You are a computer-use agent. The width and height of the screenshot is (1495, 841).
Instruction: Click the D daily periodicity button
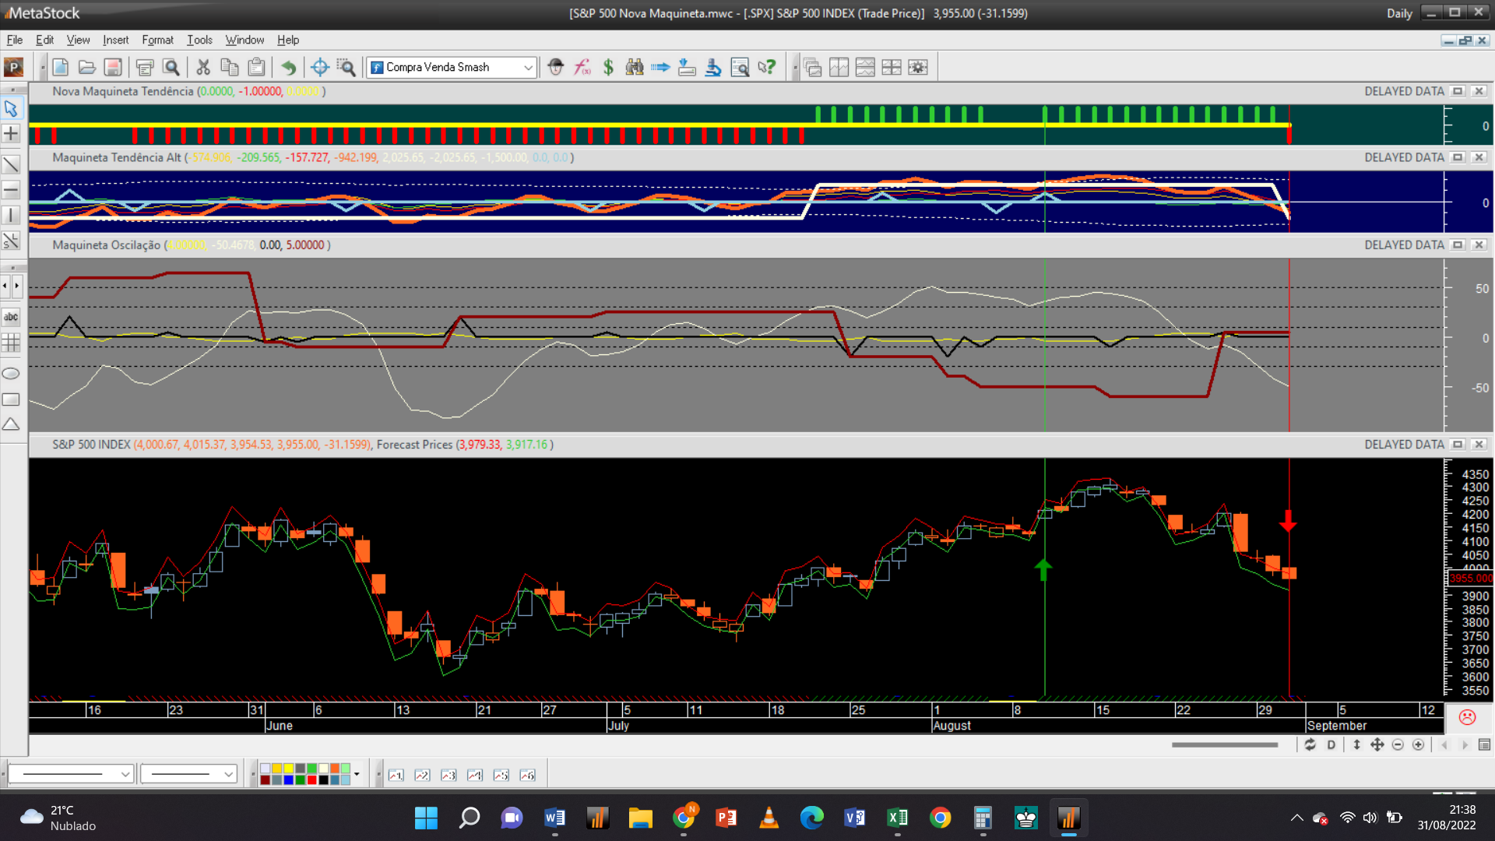1331,745
